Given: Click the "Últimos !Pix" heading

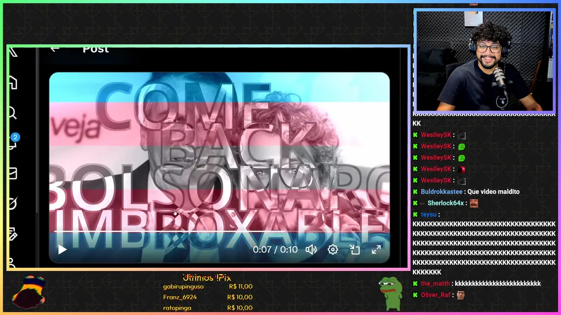Looking at the screenshot, I should (207, 278).
